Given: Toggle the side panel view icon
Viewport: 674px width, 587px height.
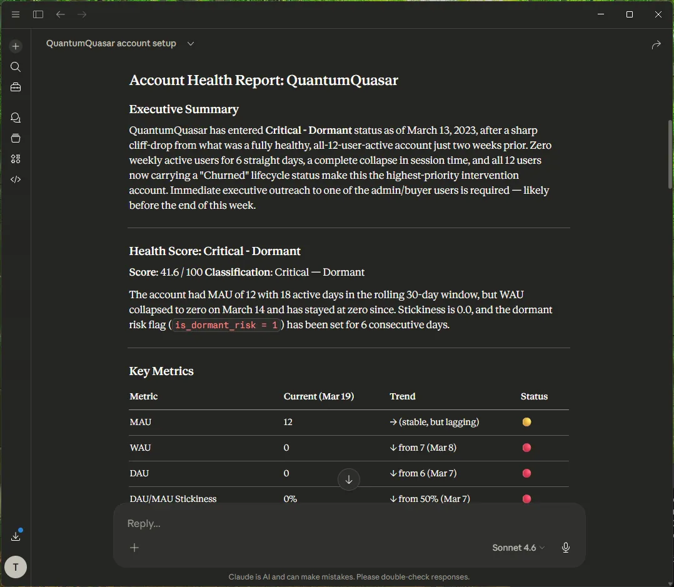Looking at the screenshot, I should [38, 14].
